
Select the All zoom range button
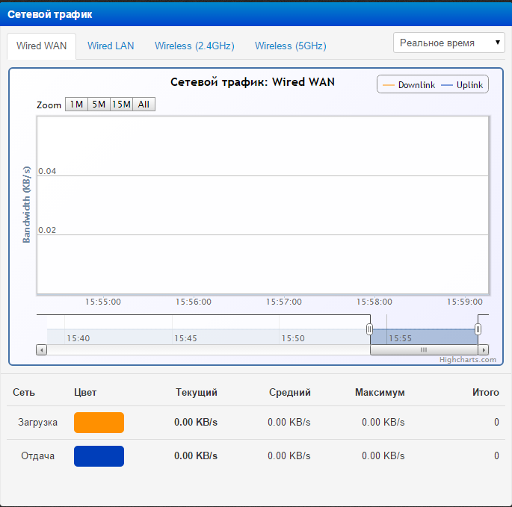click(x=144, y=105)
